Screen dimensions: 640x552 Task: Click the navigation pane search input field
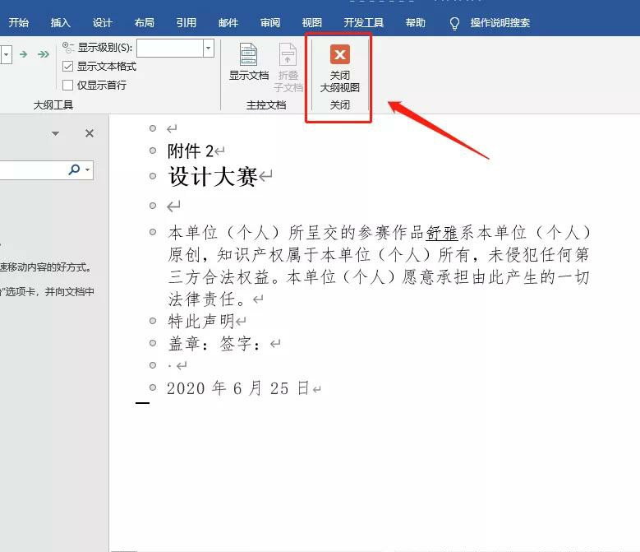click(33, 169)
